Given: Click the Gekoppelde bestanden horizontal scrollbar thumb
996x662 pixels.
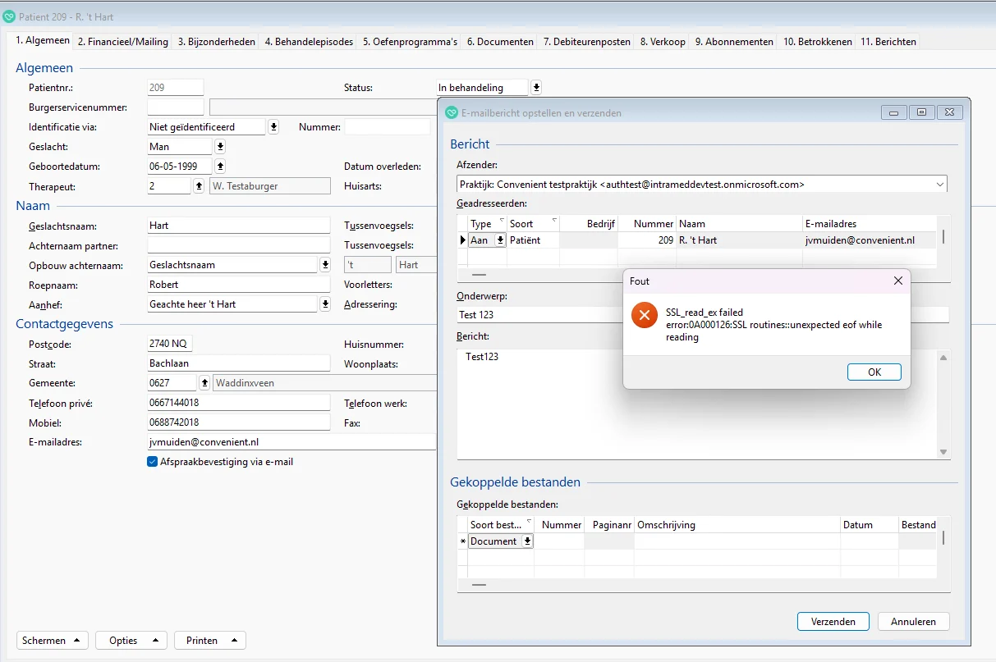Looking at the screenshot, I should (x=479, y=585).
